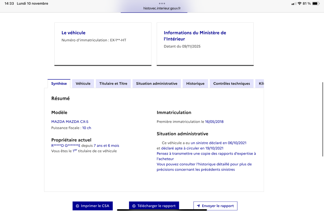Tap the battery icon in status bar
This screenshot has width=324, height=213.
(x=316, y=4)
